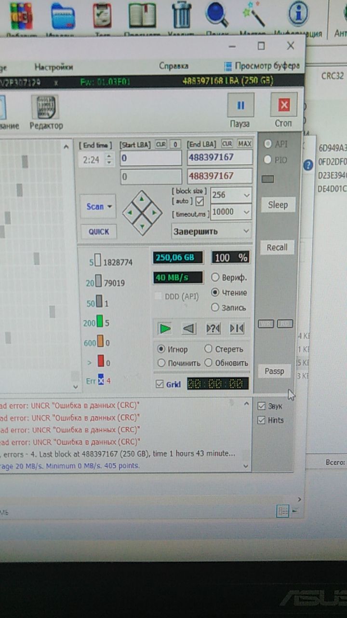The width and height of the screenshot is (347, 618).
Task: Click the small gray indicator under PIO
Action: (x=267, y=179)
